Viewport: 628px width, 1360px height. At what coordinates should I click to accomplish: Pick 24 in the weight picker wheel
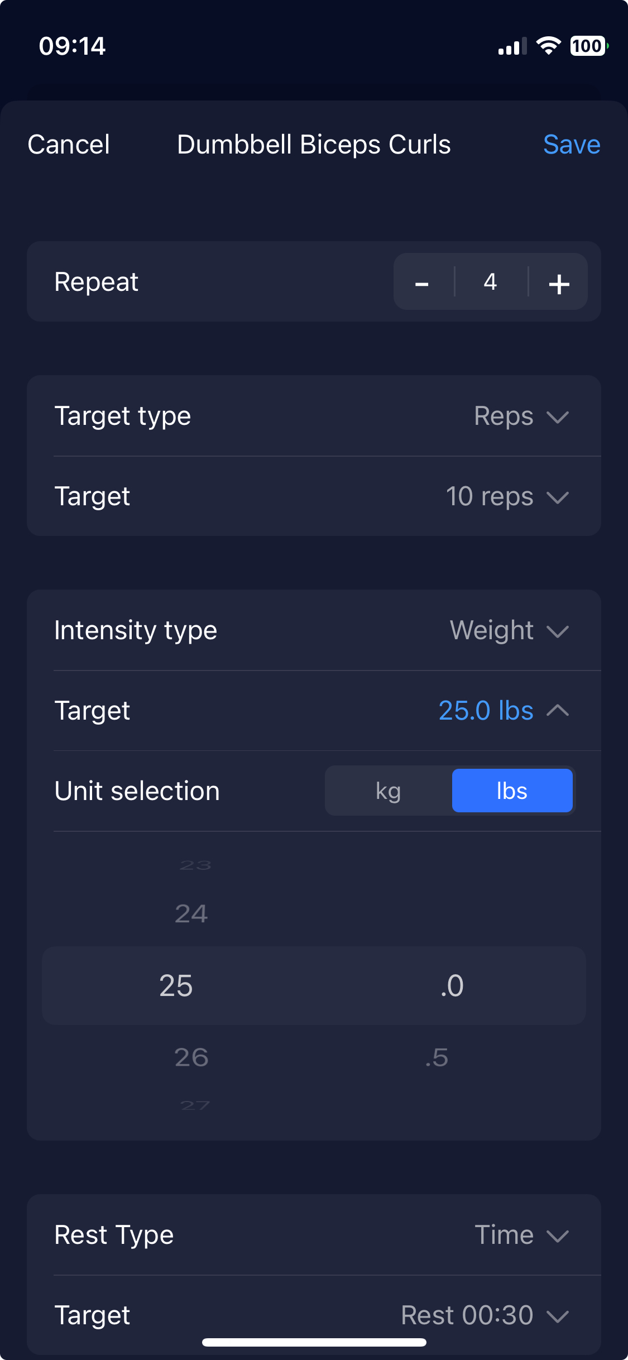[x=191, y=914]
